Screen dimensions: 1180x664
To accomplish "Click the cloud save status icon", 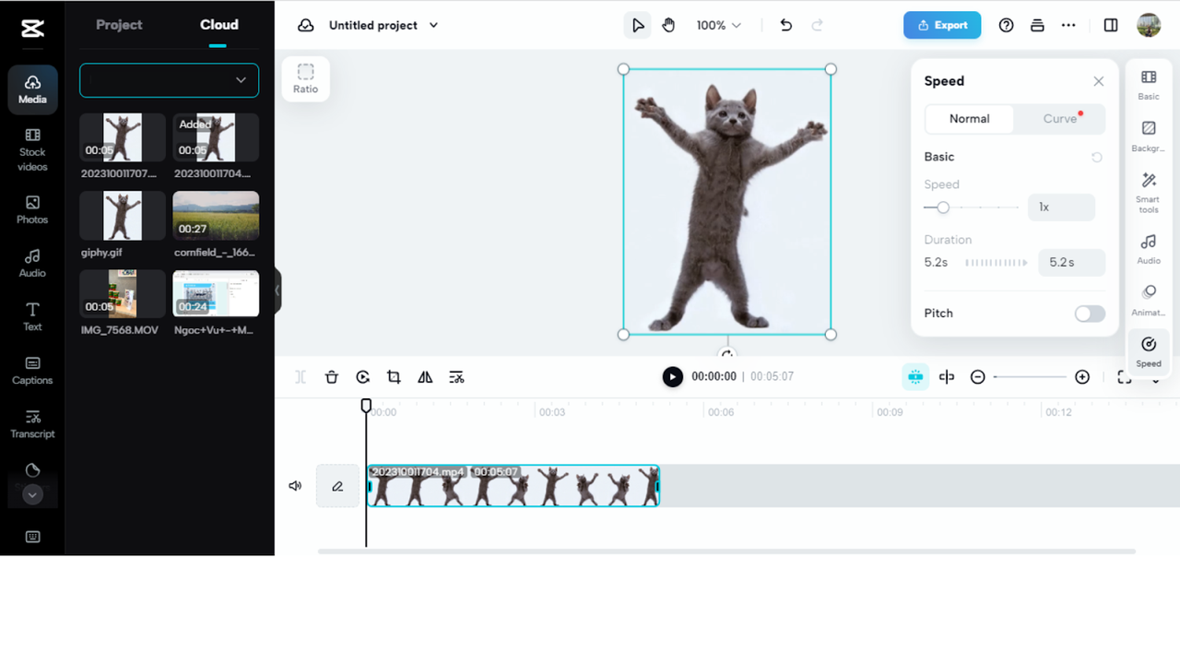I will point(306,25).
